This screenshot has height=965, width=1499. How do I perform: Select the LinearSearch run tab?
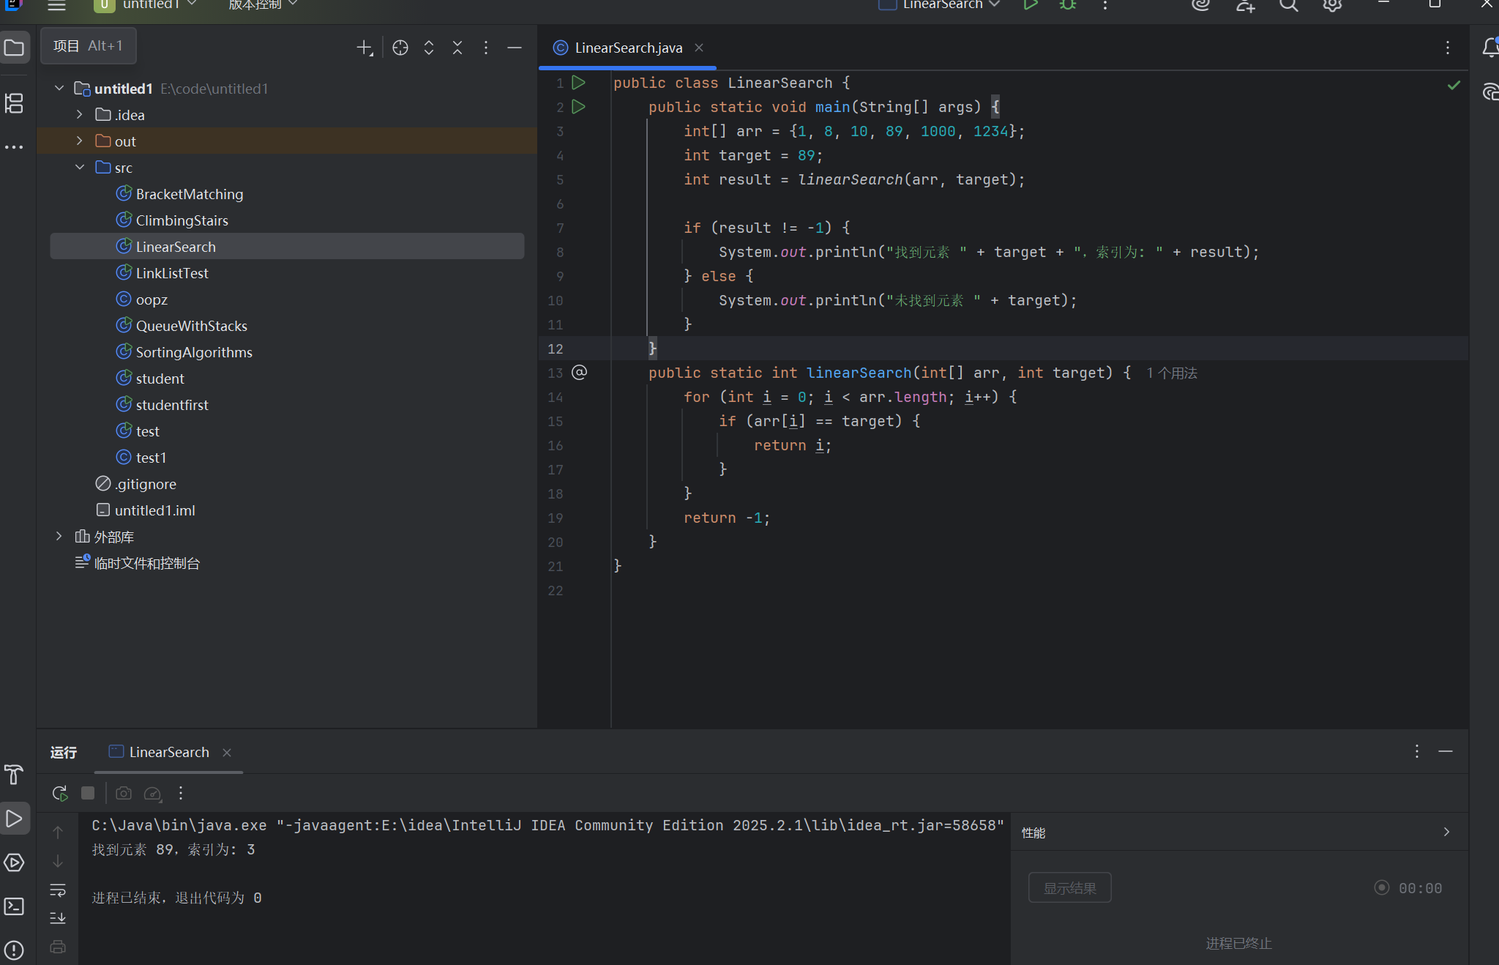pyautogui.click(x=168, y=752)
